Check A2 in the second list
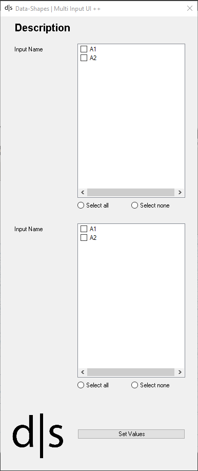 (x=84, y=238)
